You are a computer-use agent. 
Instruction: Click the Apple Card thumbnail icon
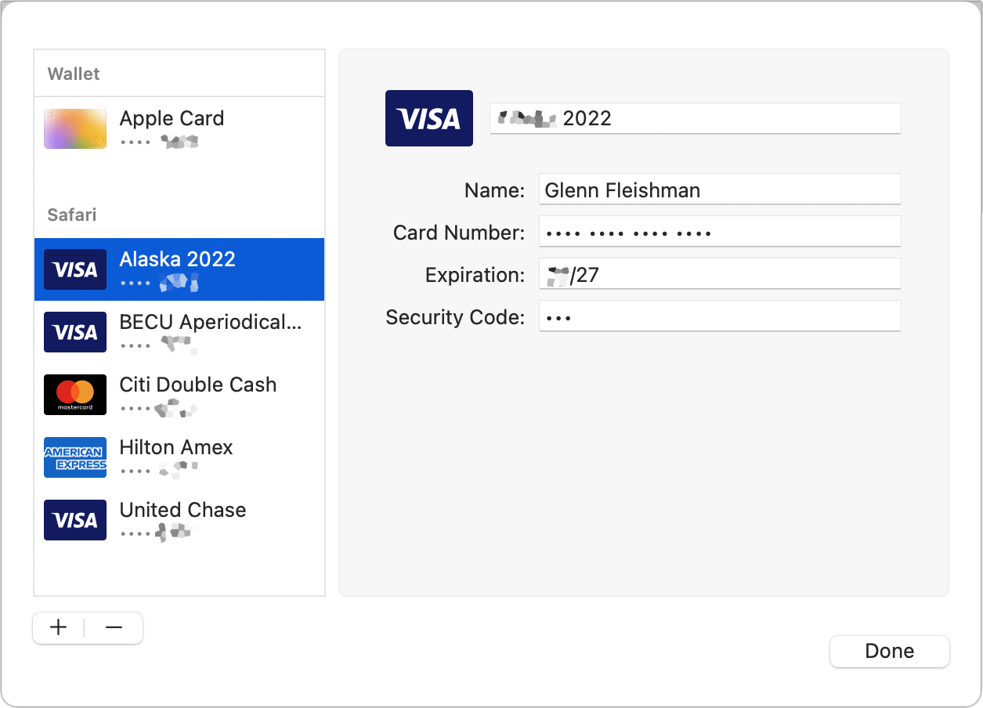coord(74,128)
